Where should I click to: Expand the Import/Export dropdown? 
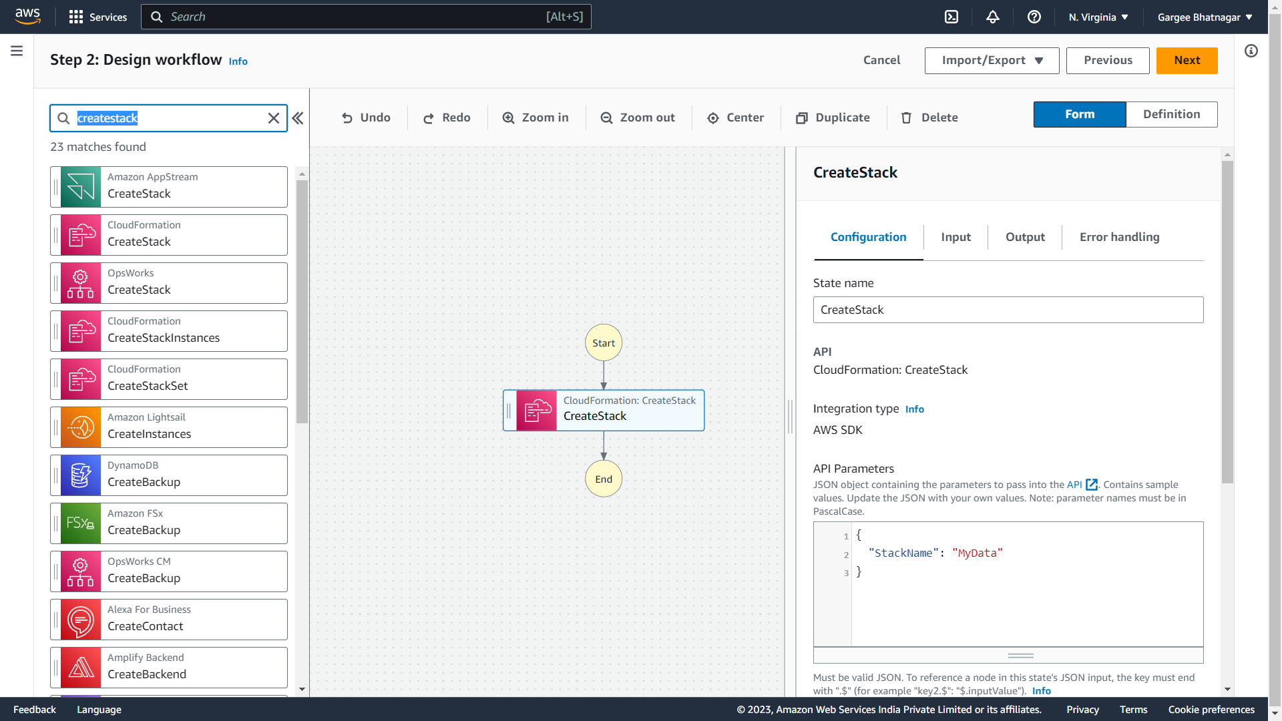(992, 60)
